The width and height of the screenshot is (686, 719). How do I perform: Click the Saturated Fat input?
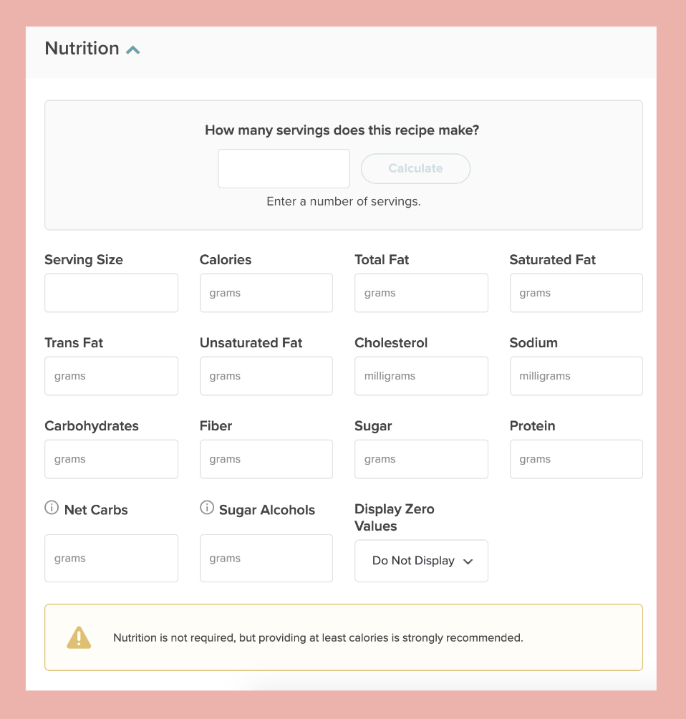click(x=576, y=293)
